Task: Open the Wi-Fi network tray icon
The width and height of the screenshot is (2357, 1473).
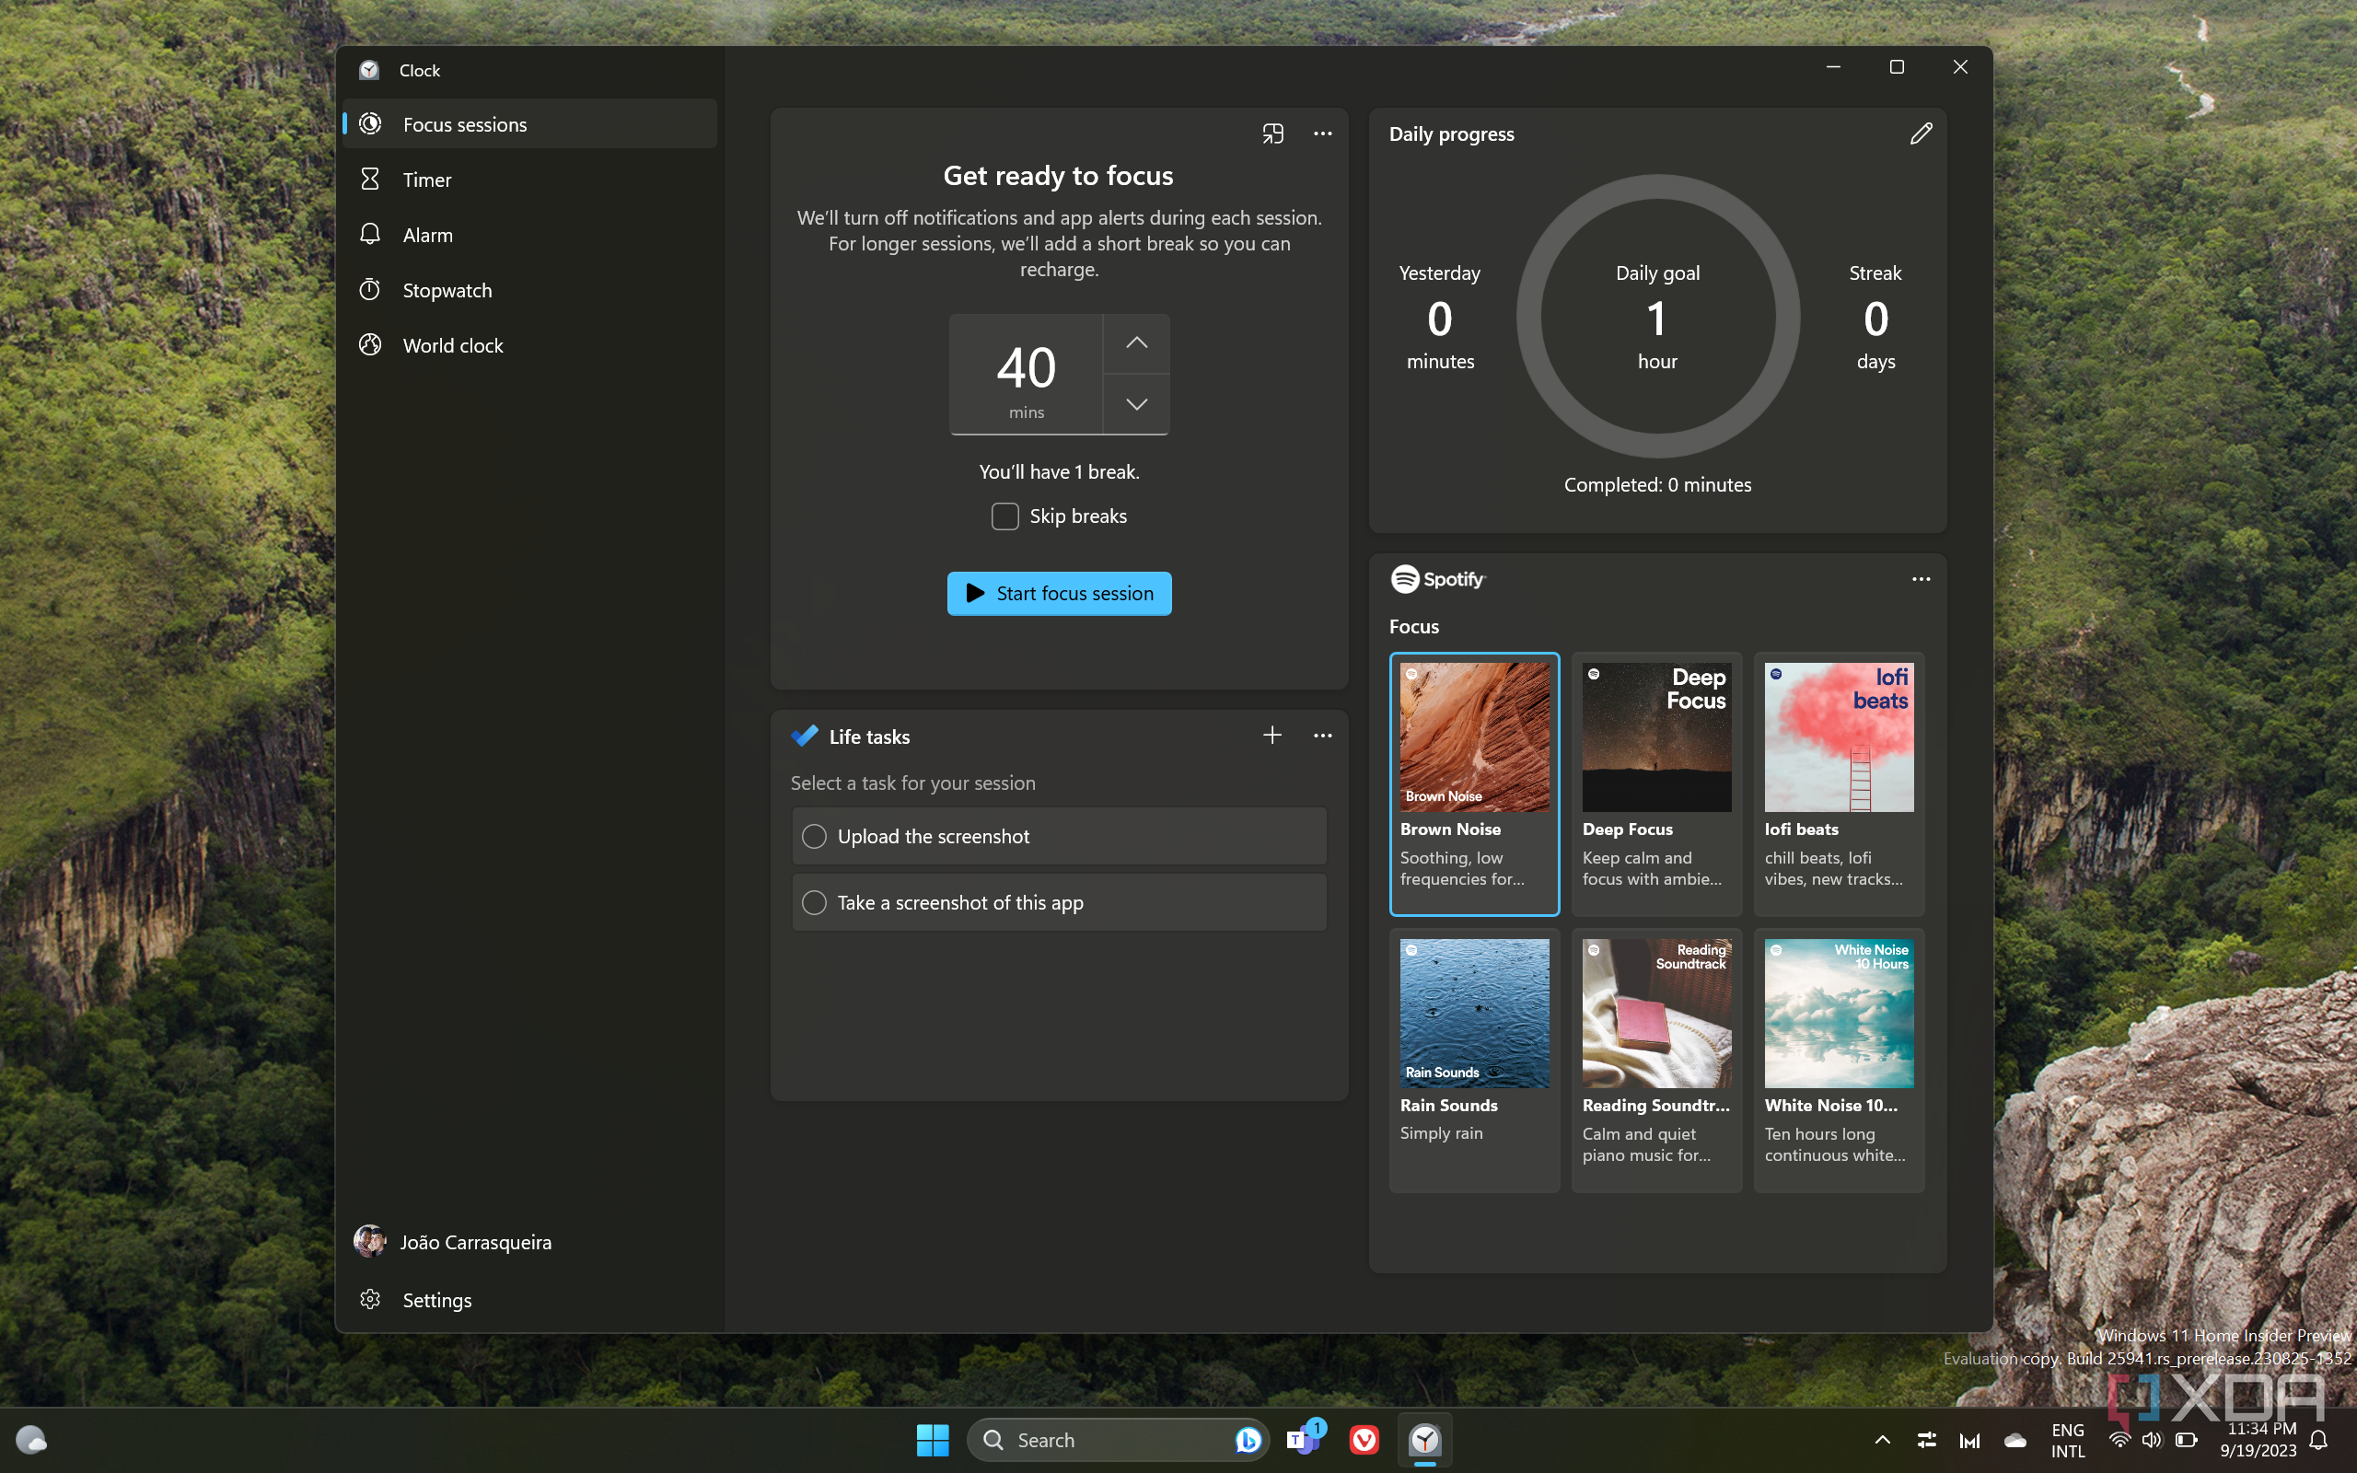Action: click(x=2119, y=1440)
